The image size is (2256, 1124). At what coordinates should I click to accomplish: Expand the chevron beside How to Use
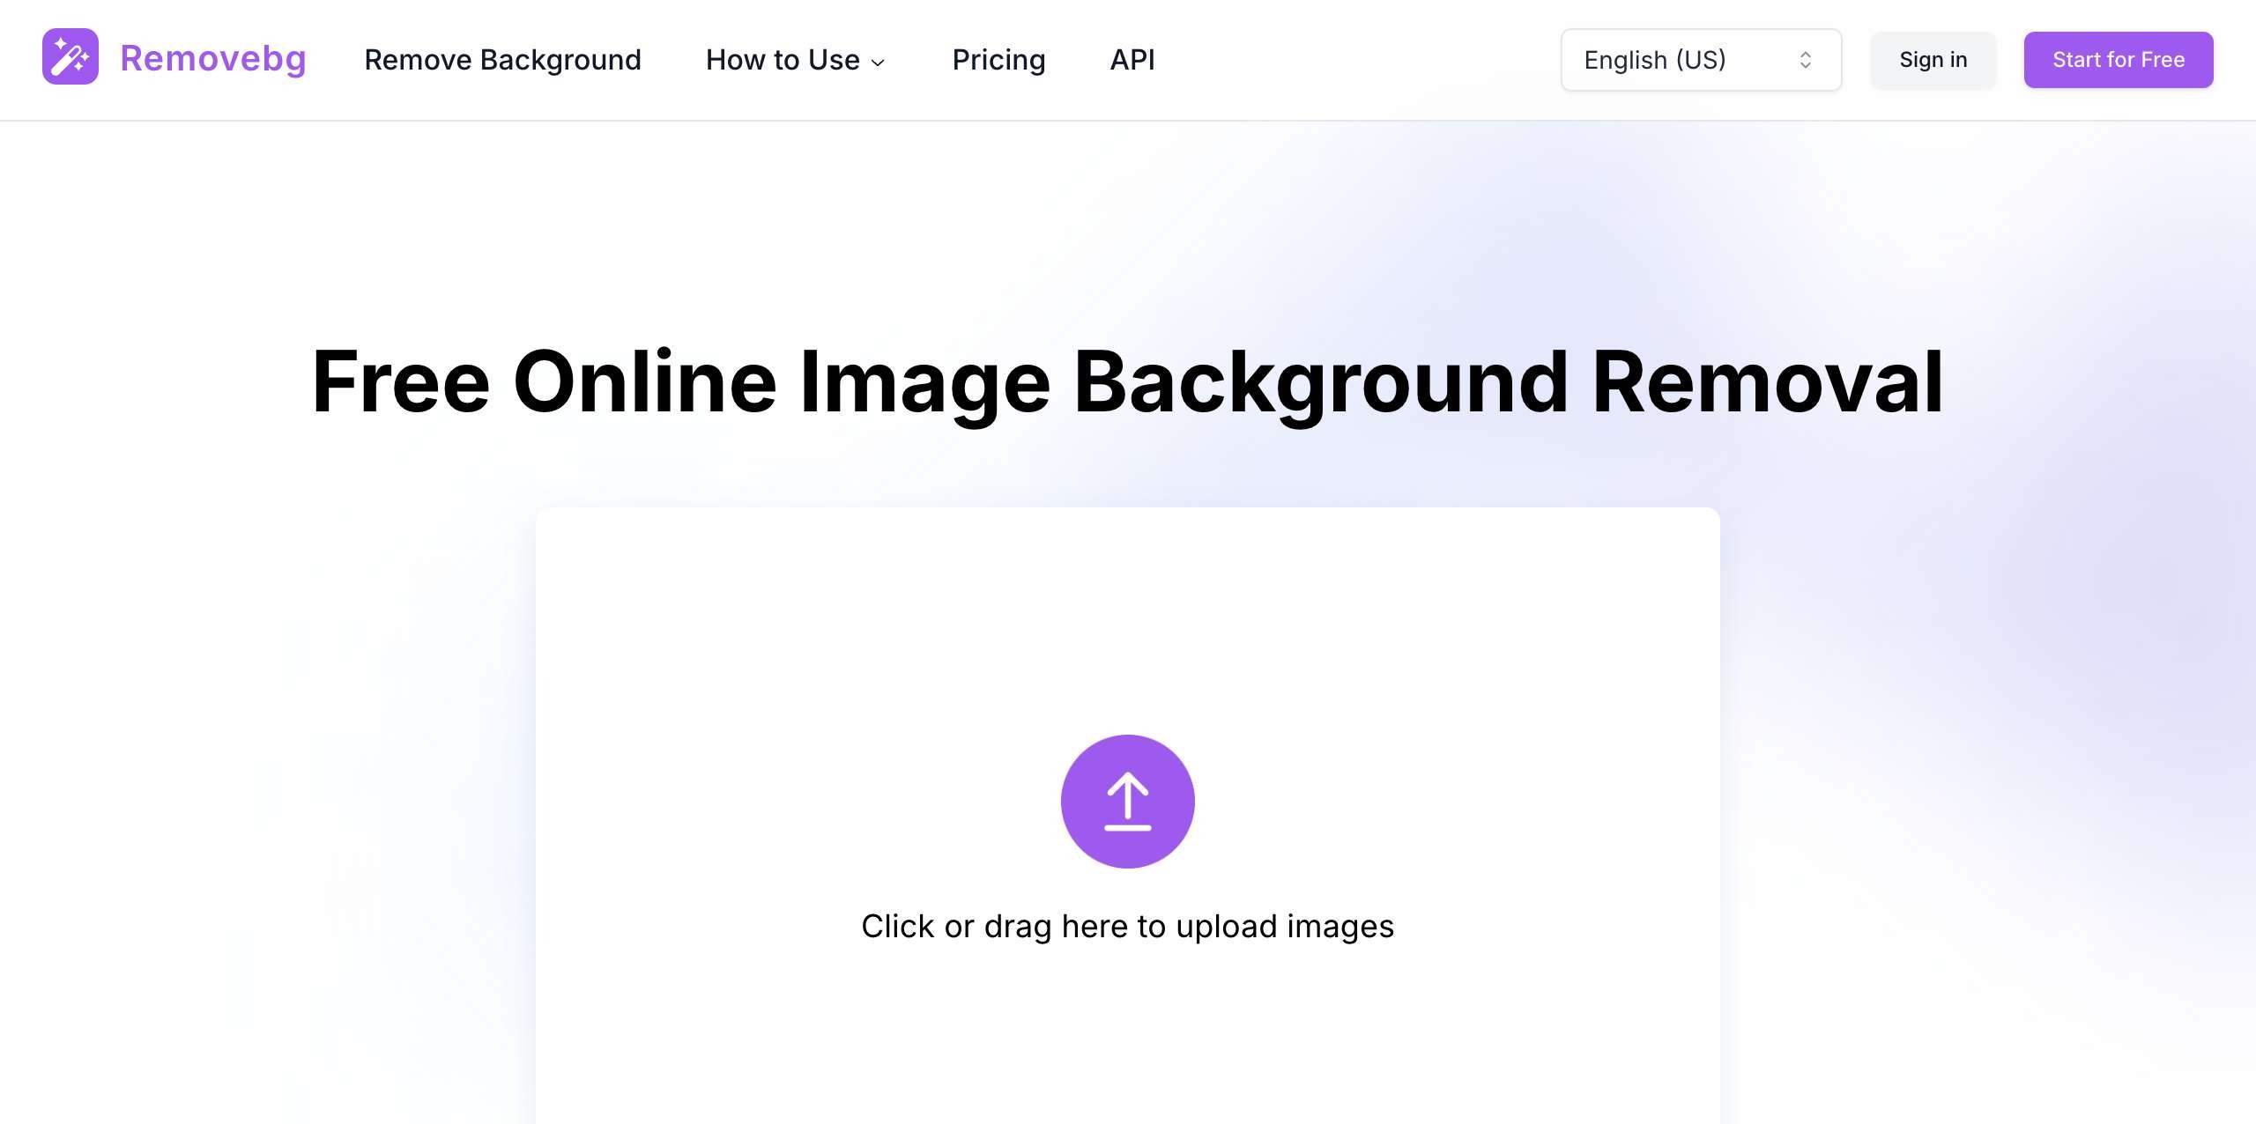tap(878, 63)
